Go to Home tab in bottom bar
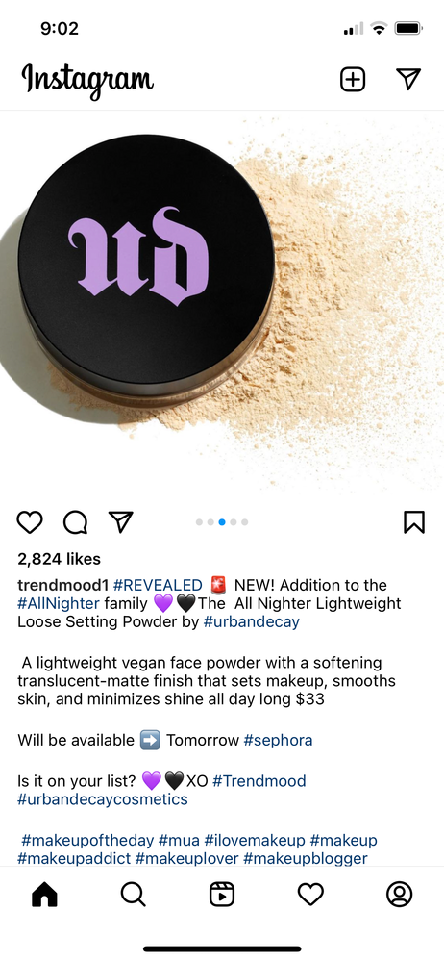 44,895
